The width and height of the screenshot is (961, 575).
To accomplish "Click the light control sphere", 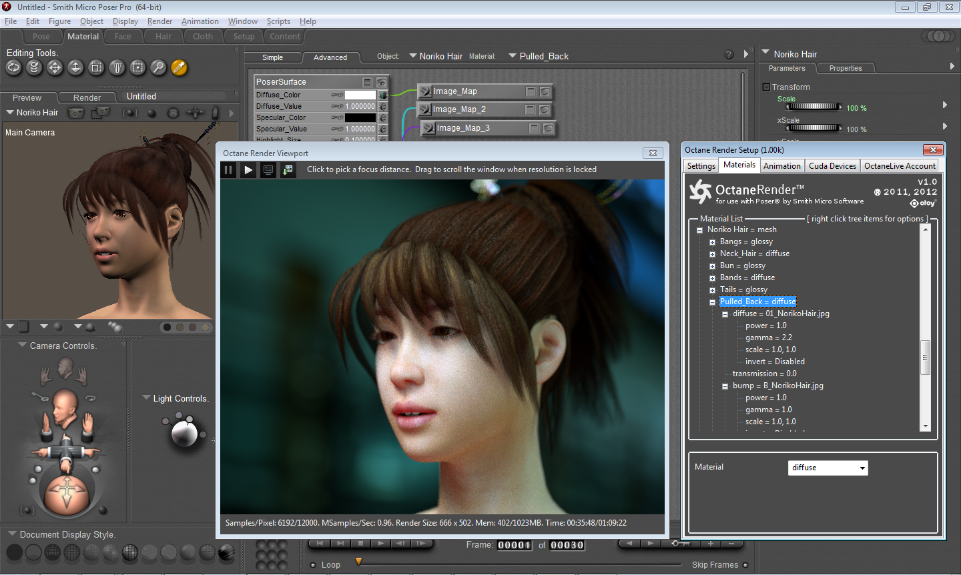I will coord(184,433).
